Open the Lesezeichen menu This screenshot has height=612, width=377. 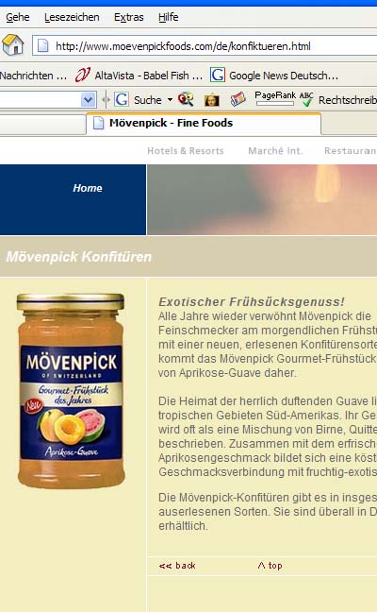click(72, 17)
